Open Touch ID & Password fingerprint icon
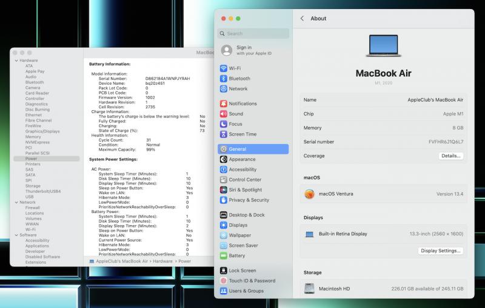Image resolution: width=485 pixels, height=308 pixels. click(223, 280)
